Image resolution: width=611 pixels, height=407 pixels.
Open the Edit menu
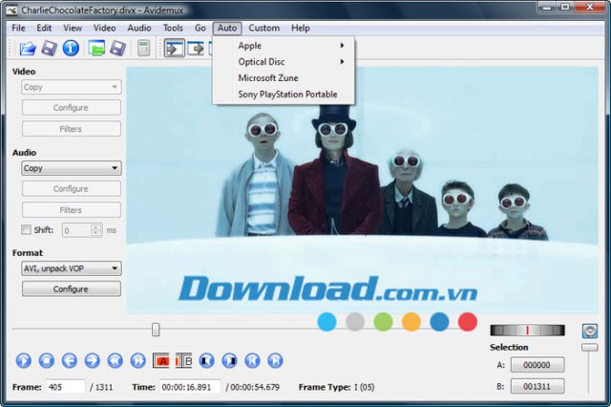click(x=44, y=28)
